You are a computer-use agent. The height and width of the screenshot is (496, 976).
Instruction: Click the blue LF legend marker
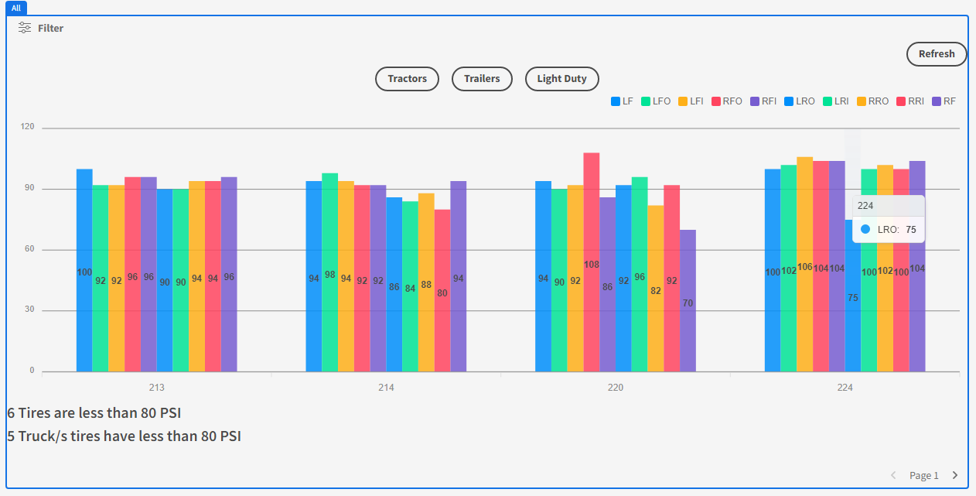pyautogui.click(x=614, y=101)
